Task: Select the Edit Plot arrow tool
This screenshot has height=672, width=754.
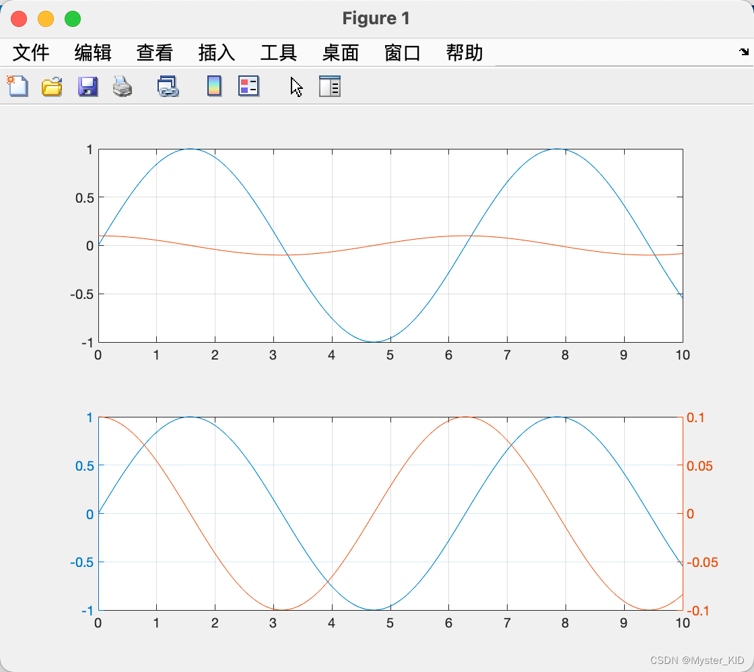Action: tap(296, 86)
